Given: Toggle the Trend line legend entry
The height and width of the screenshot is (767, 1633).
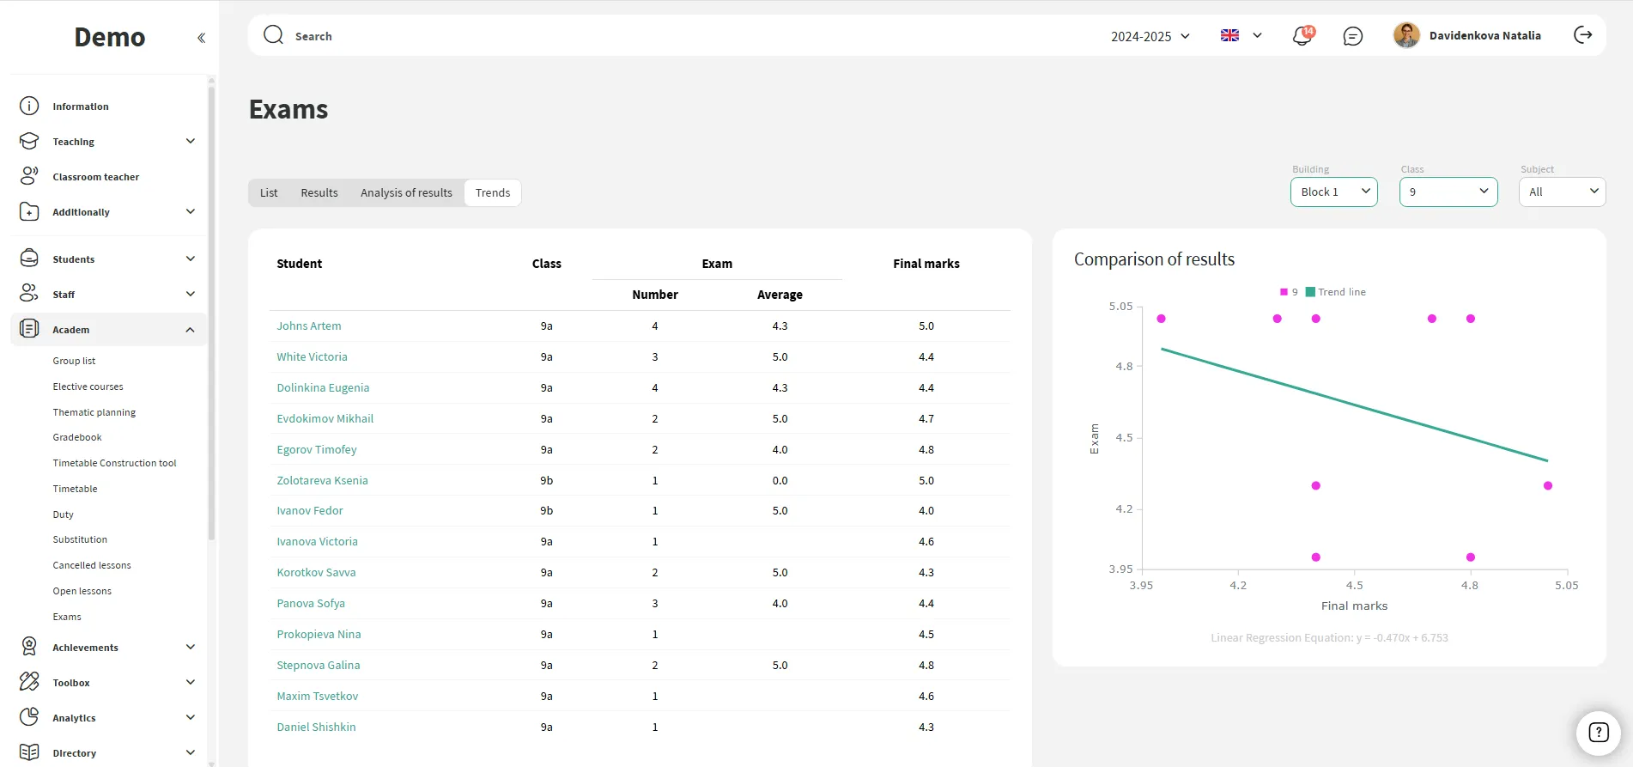Looking at the screenshot, I should [x=1336, y=292].
